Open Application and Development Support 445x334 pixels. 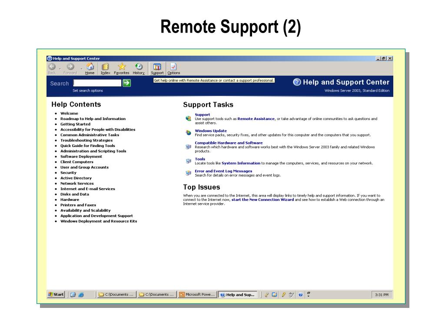96,216
